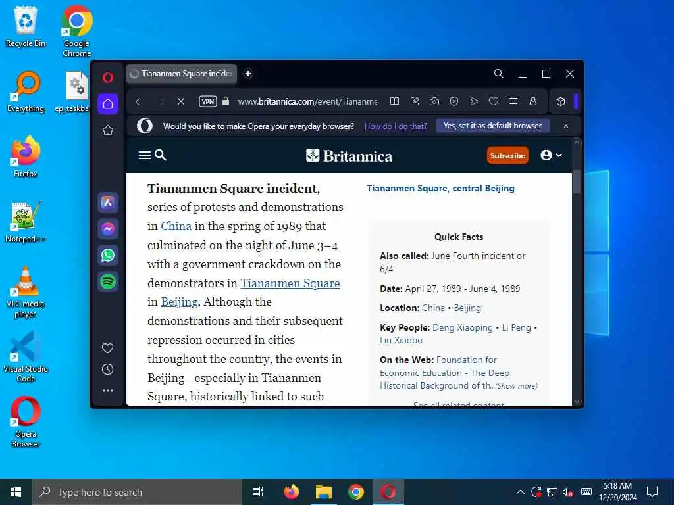Image resolution: width=674 pixels, height=505 pixels.
Task: Select the Notepad++ desktop shortcut
Action: [x=26, y=222]
